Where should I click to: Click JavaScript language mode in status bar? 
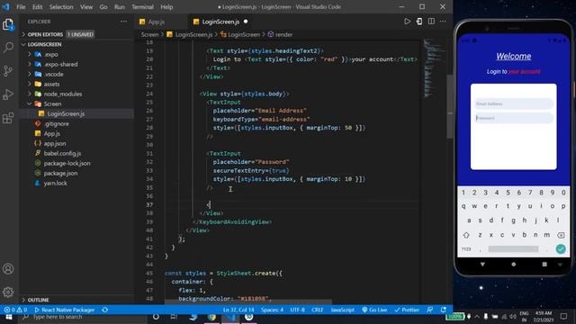click(x=342, y=310)
